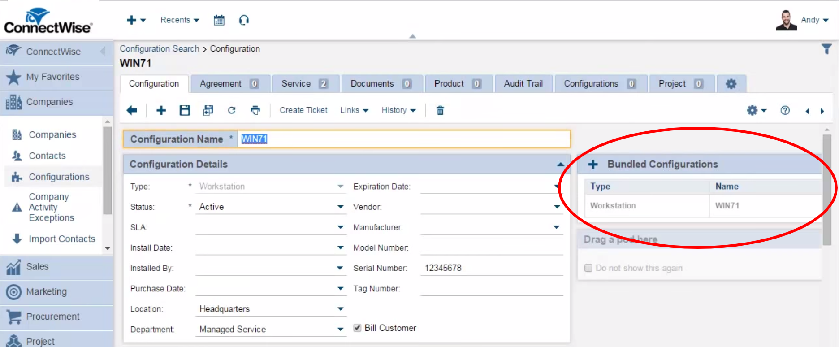839x347 pixels.
Task: Click the back arrow in toolbar
Action: coord(132,110)
